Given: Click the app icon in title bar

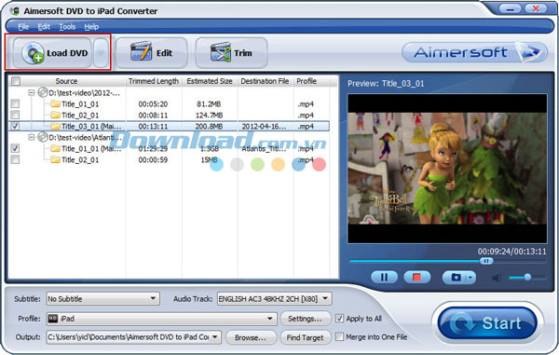Looking at the screenshot, I should pyautogui.click(x=15, y=10).
